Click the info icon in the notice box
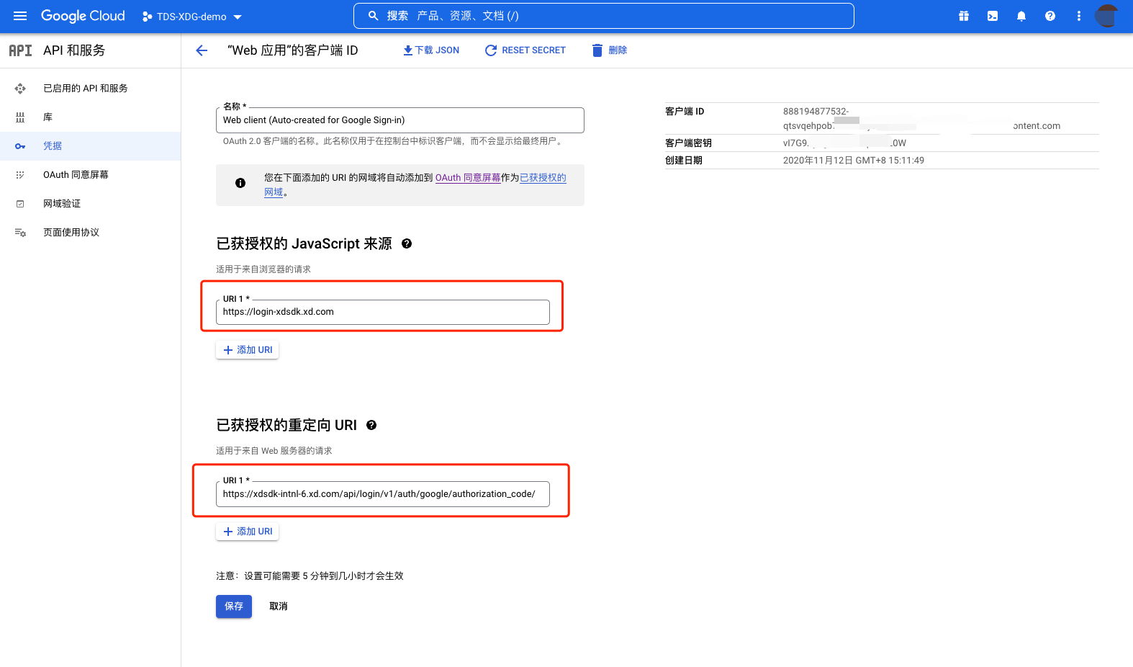Screen dimensions: 1133x667 click(x=240, y=183)
